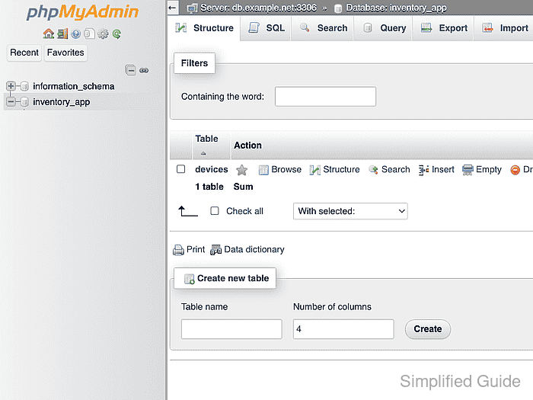Click the Favorites tables button
Screen dimensions: 533x400
click(x=65, y=53)
